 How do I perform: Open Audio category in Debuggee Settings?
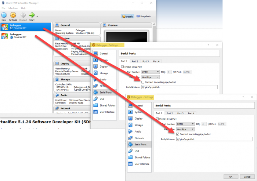139,131
